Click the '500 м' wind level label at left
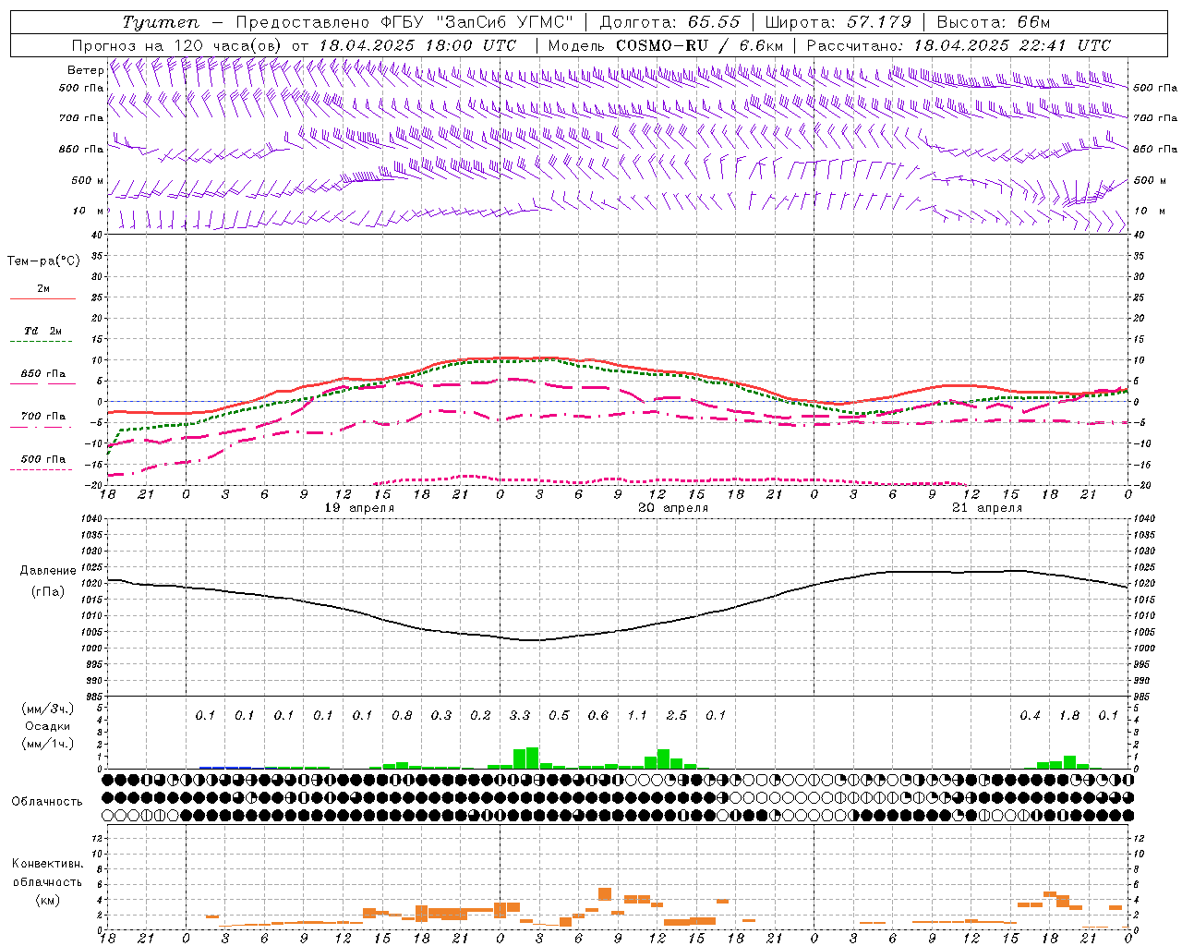The width and height of the screenshot is (1182, 946). coord(89,181)
